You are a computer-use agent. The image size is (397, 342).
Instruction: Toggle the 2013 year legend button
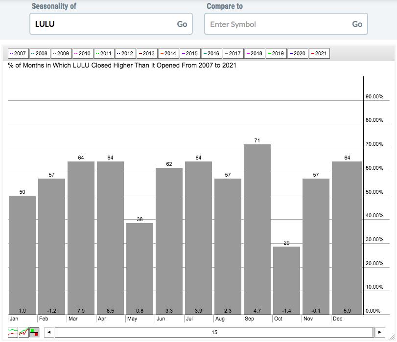click(146, 53)
